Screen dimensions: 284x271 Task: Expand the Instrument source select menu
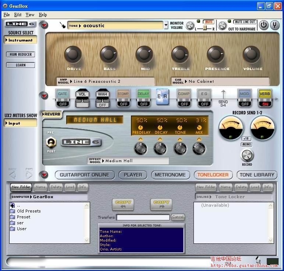click(x=21, y=40)
